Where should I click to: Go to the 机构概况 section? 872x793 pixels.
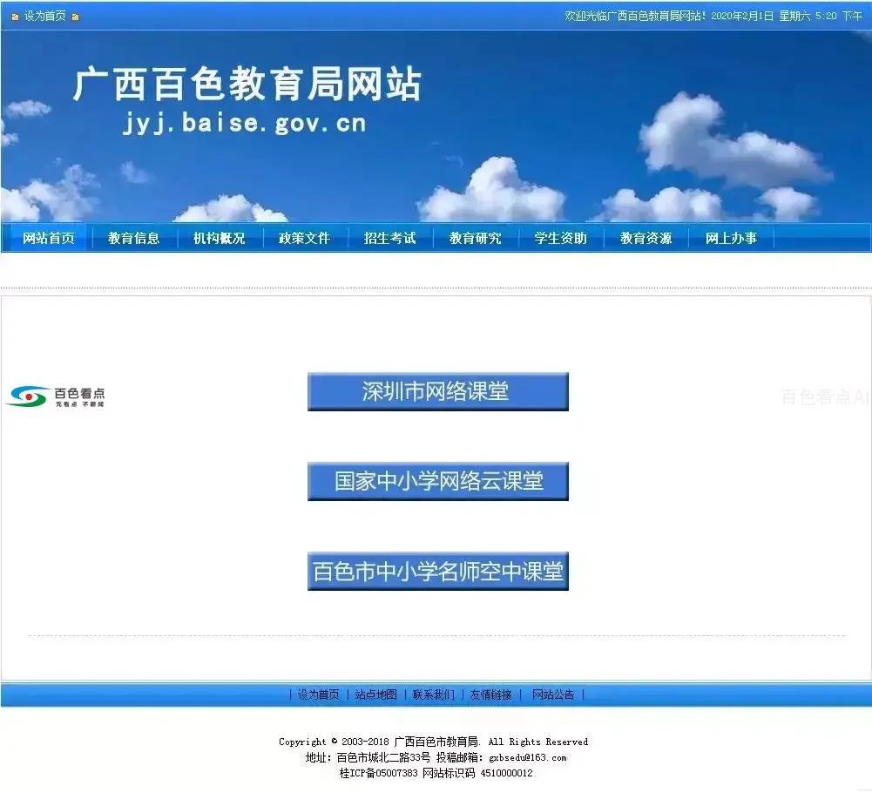(x=220, y=238)
